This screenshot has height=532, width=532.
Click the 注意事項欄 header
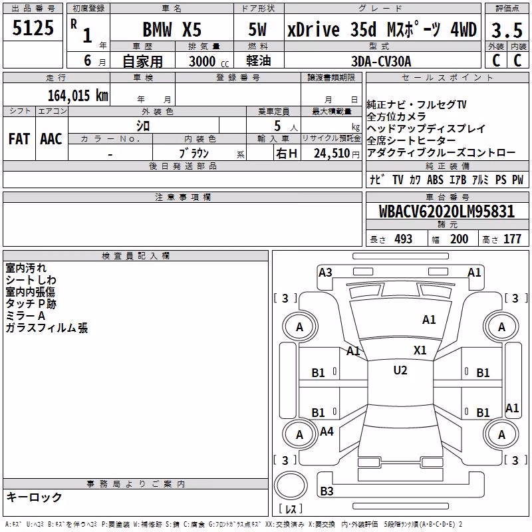(183, 197)
